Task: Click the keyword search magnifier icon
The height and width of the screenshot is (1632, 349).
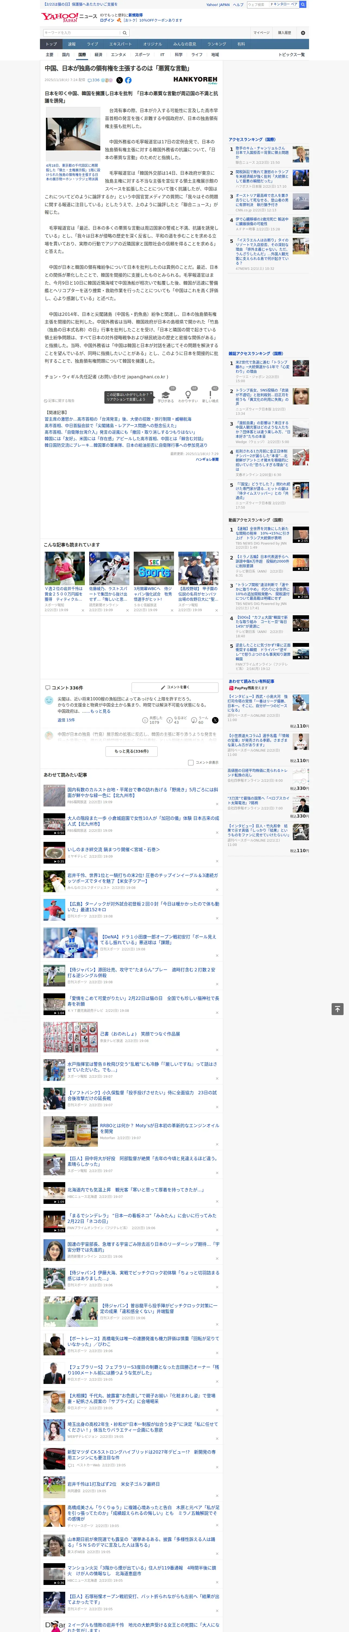Action: [125, 32]
